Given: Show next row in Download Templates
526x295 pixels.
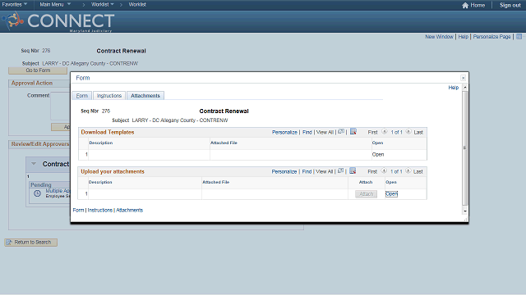Looking at the screenshot, I should point(408,132).
